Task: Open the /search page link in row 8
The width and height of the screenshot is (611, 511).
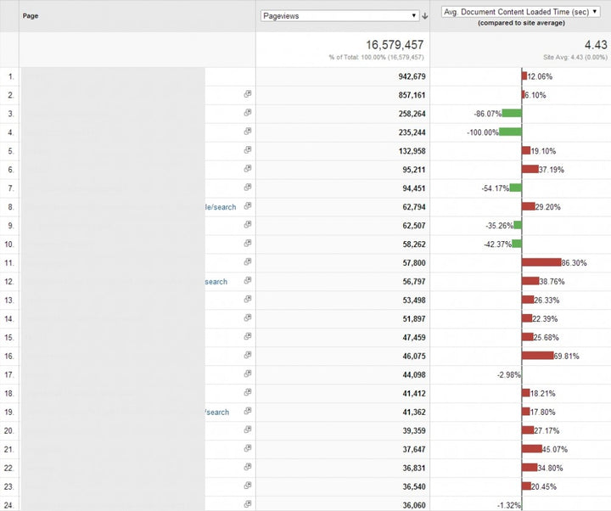Action: click(221, 206)
